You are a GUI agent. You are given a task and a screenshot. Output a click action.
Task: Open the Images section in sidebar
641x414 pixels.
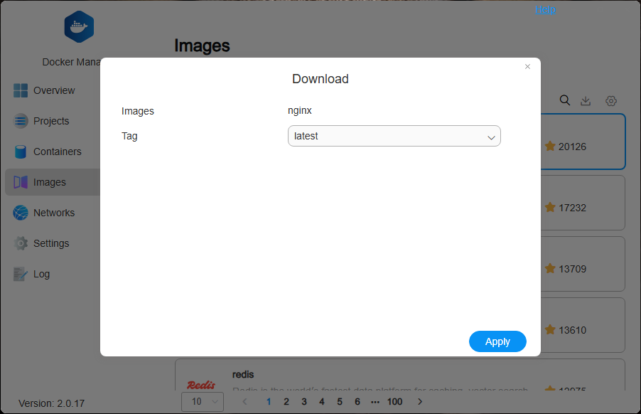pos(50,182)
